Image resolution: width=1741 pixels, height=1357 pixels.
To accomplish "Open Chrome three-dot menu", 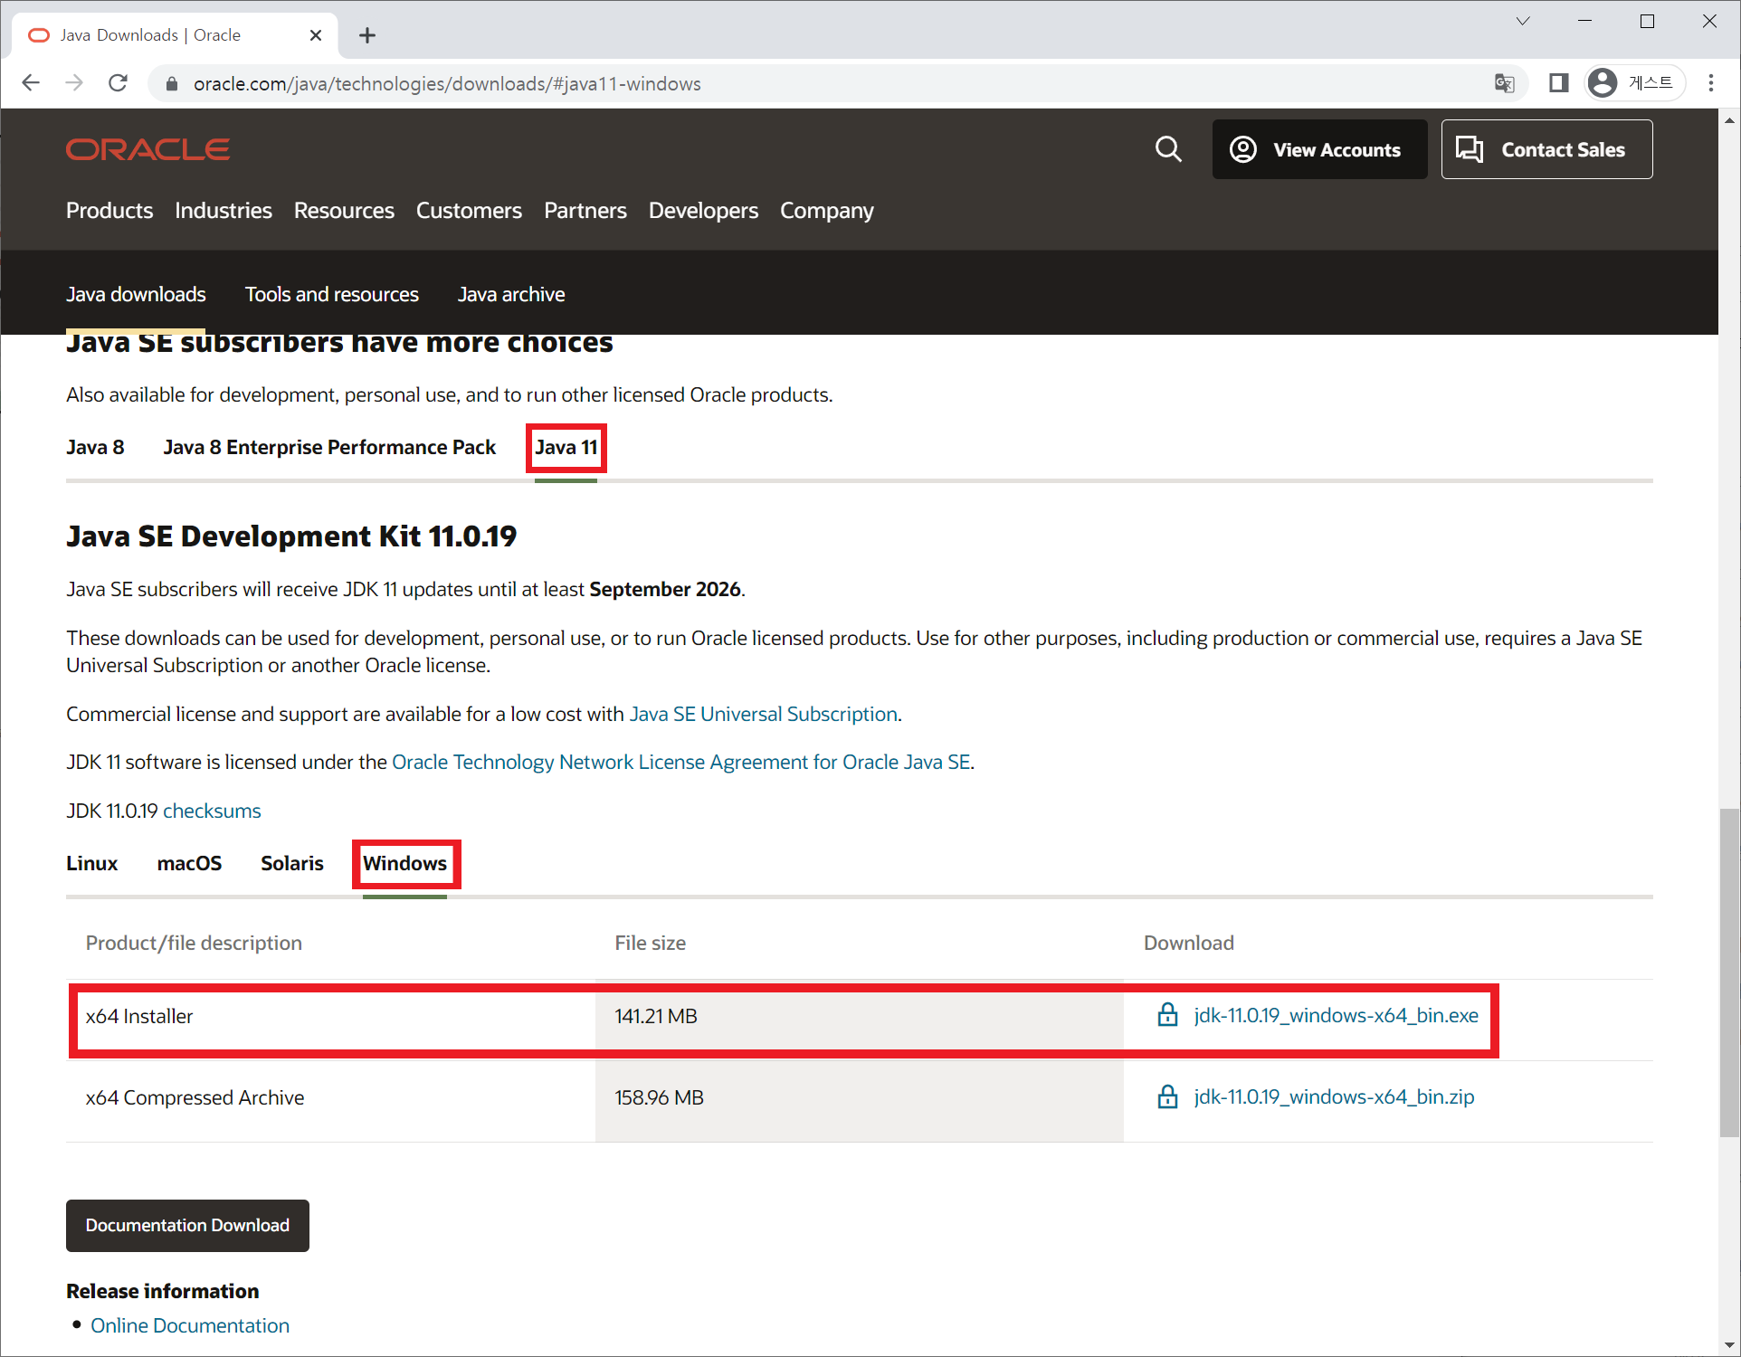I will (x=1710, y=83).
